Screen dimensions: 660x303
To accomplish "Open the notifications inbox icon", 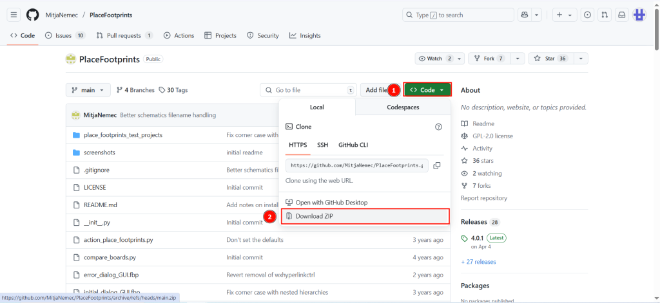I will pos(622,15).
